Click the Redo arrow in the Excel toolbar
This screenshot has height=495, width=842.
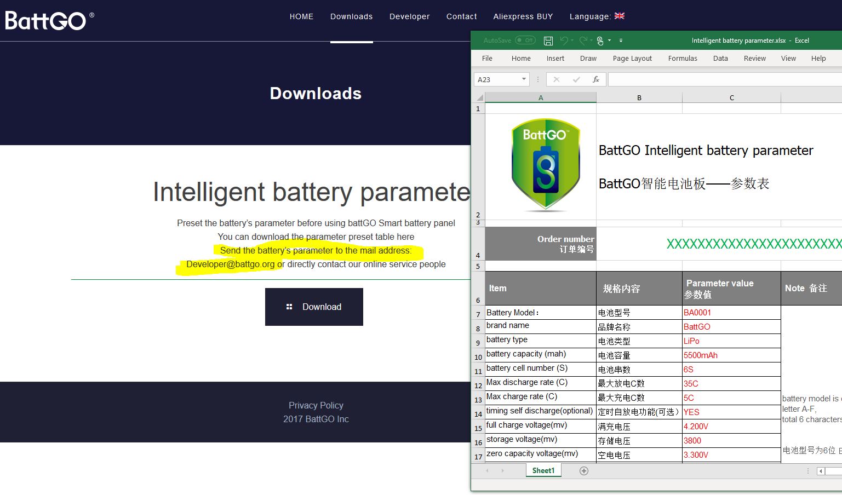tap(583, 41)
